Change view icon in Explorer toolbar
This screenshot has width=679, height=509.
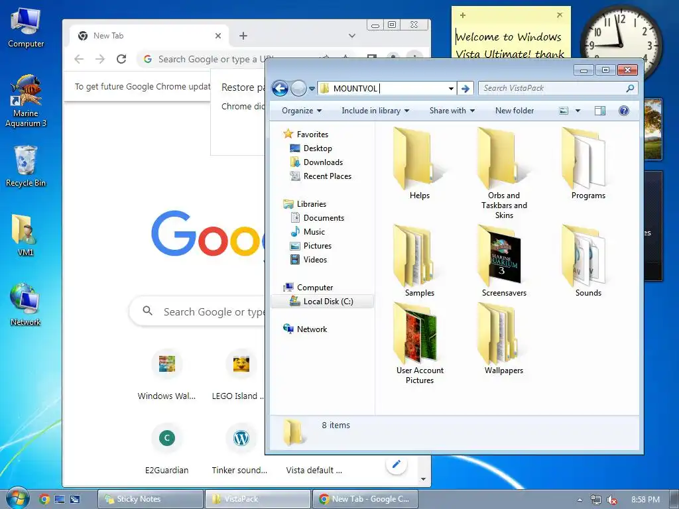click(564, 111)
